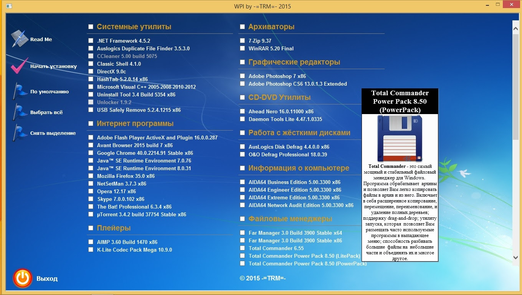
Task: Toggle Информация о компьютере category checkbox
Action: tap(242, 168)
